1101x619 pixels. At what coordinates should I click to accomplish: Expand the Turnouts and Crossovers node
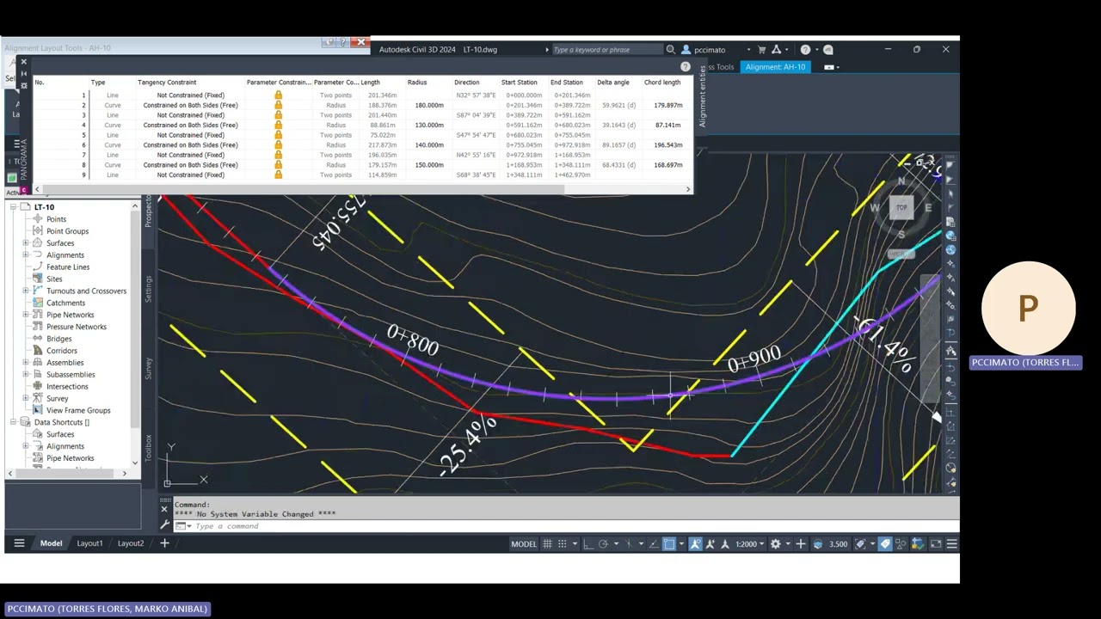click(26, 291)
